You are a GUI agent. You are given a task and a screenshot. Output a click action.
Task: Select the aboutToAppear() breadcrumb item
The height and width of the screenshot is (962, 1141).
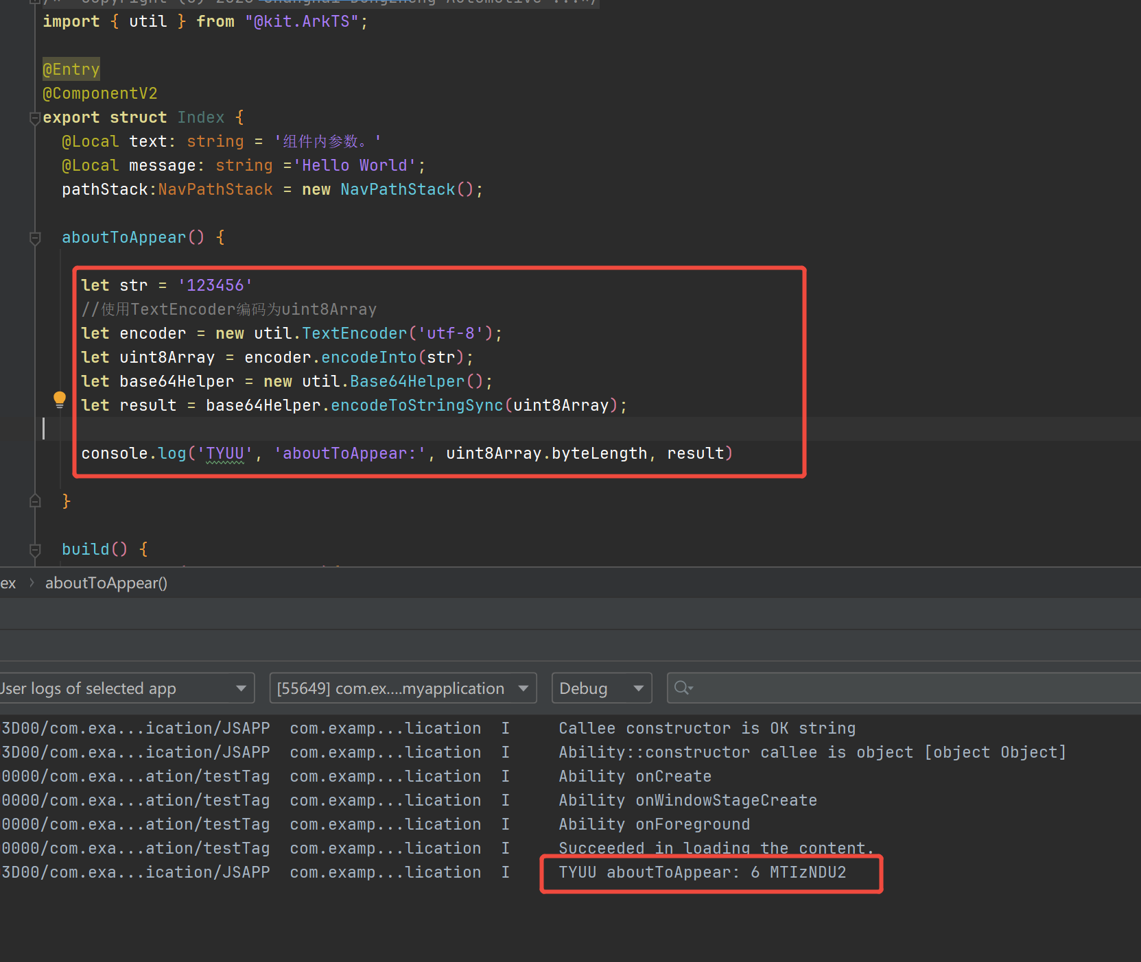point(106,583)
